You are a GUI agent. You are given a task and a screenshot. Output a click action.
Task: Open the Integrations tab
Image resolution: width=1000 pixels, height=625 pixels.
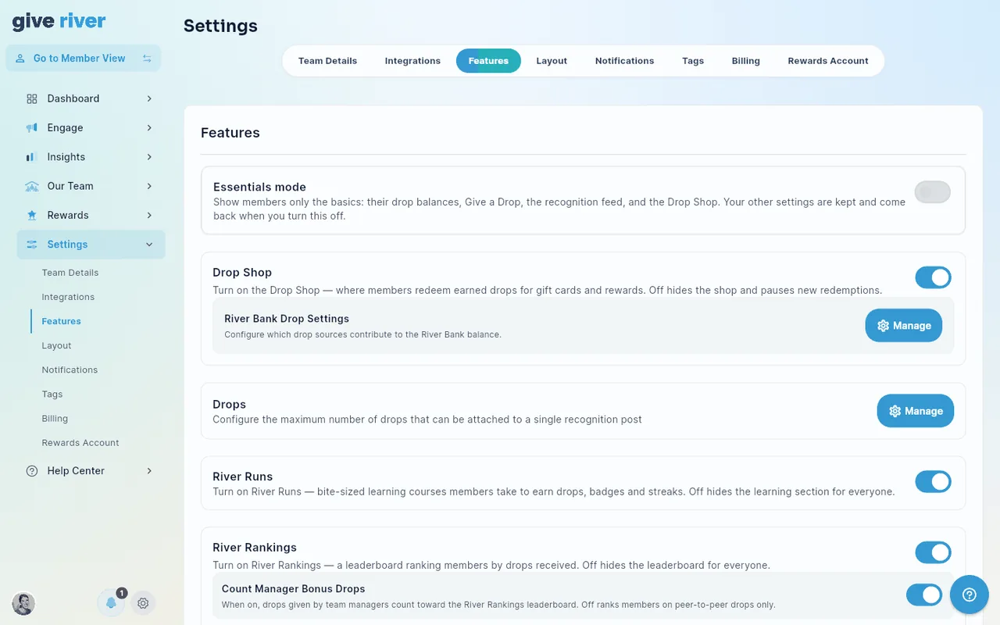point(412,61)
